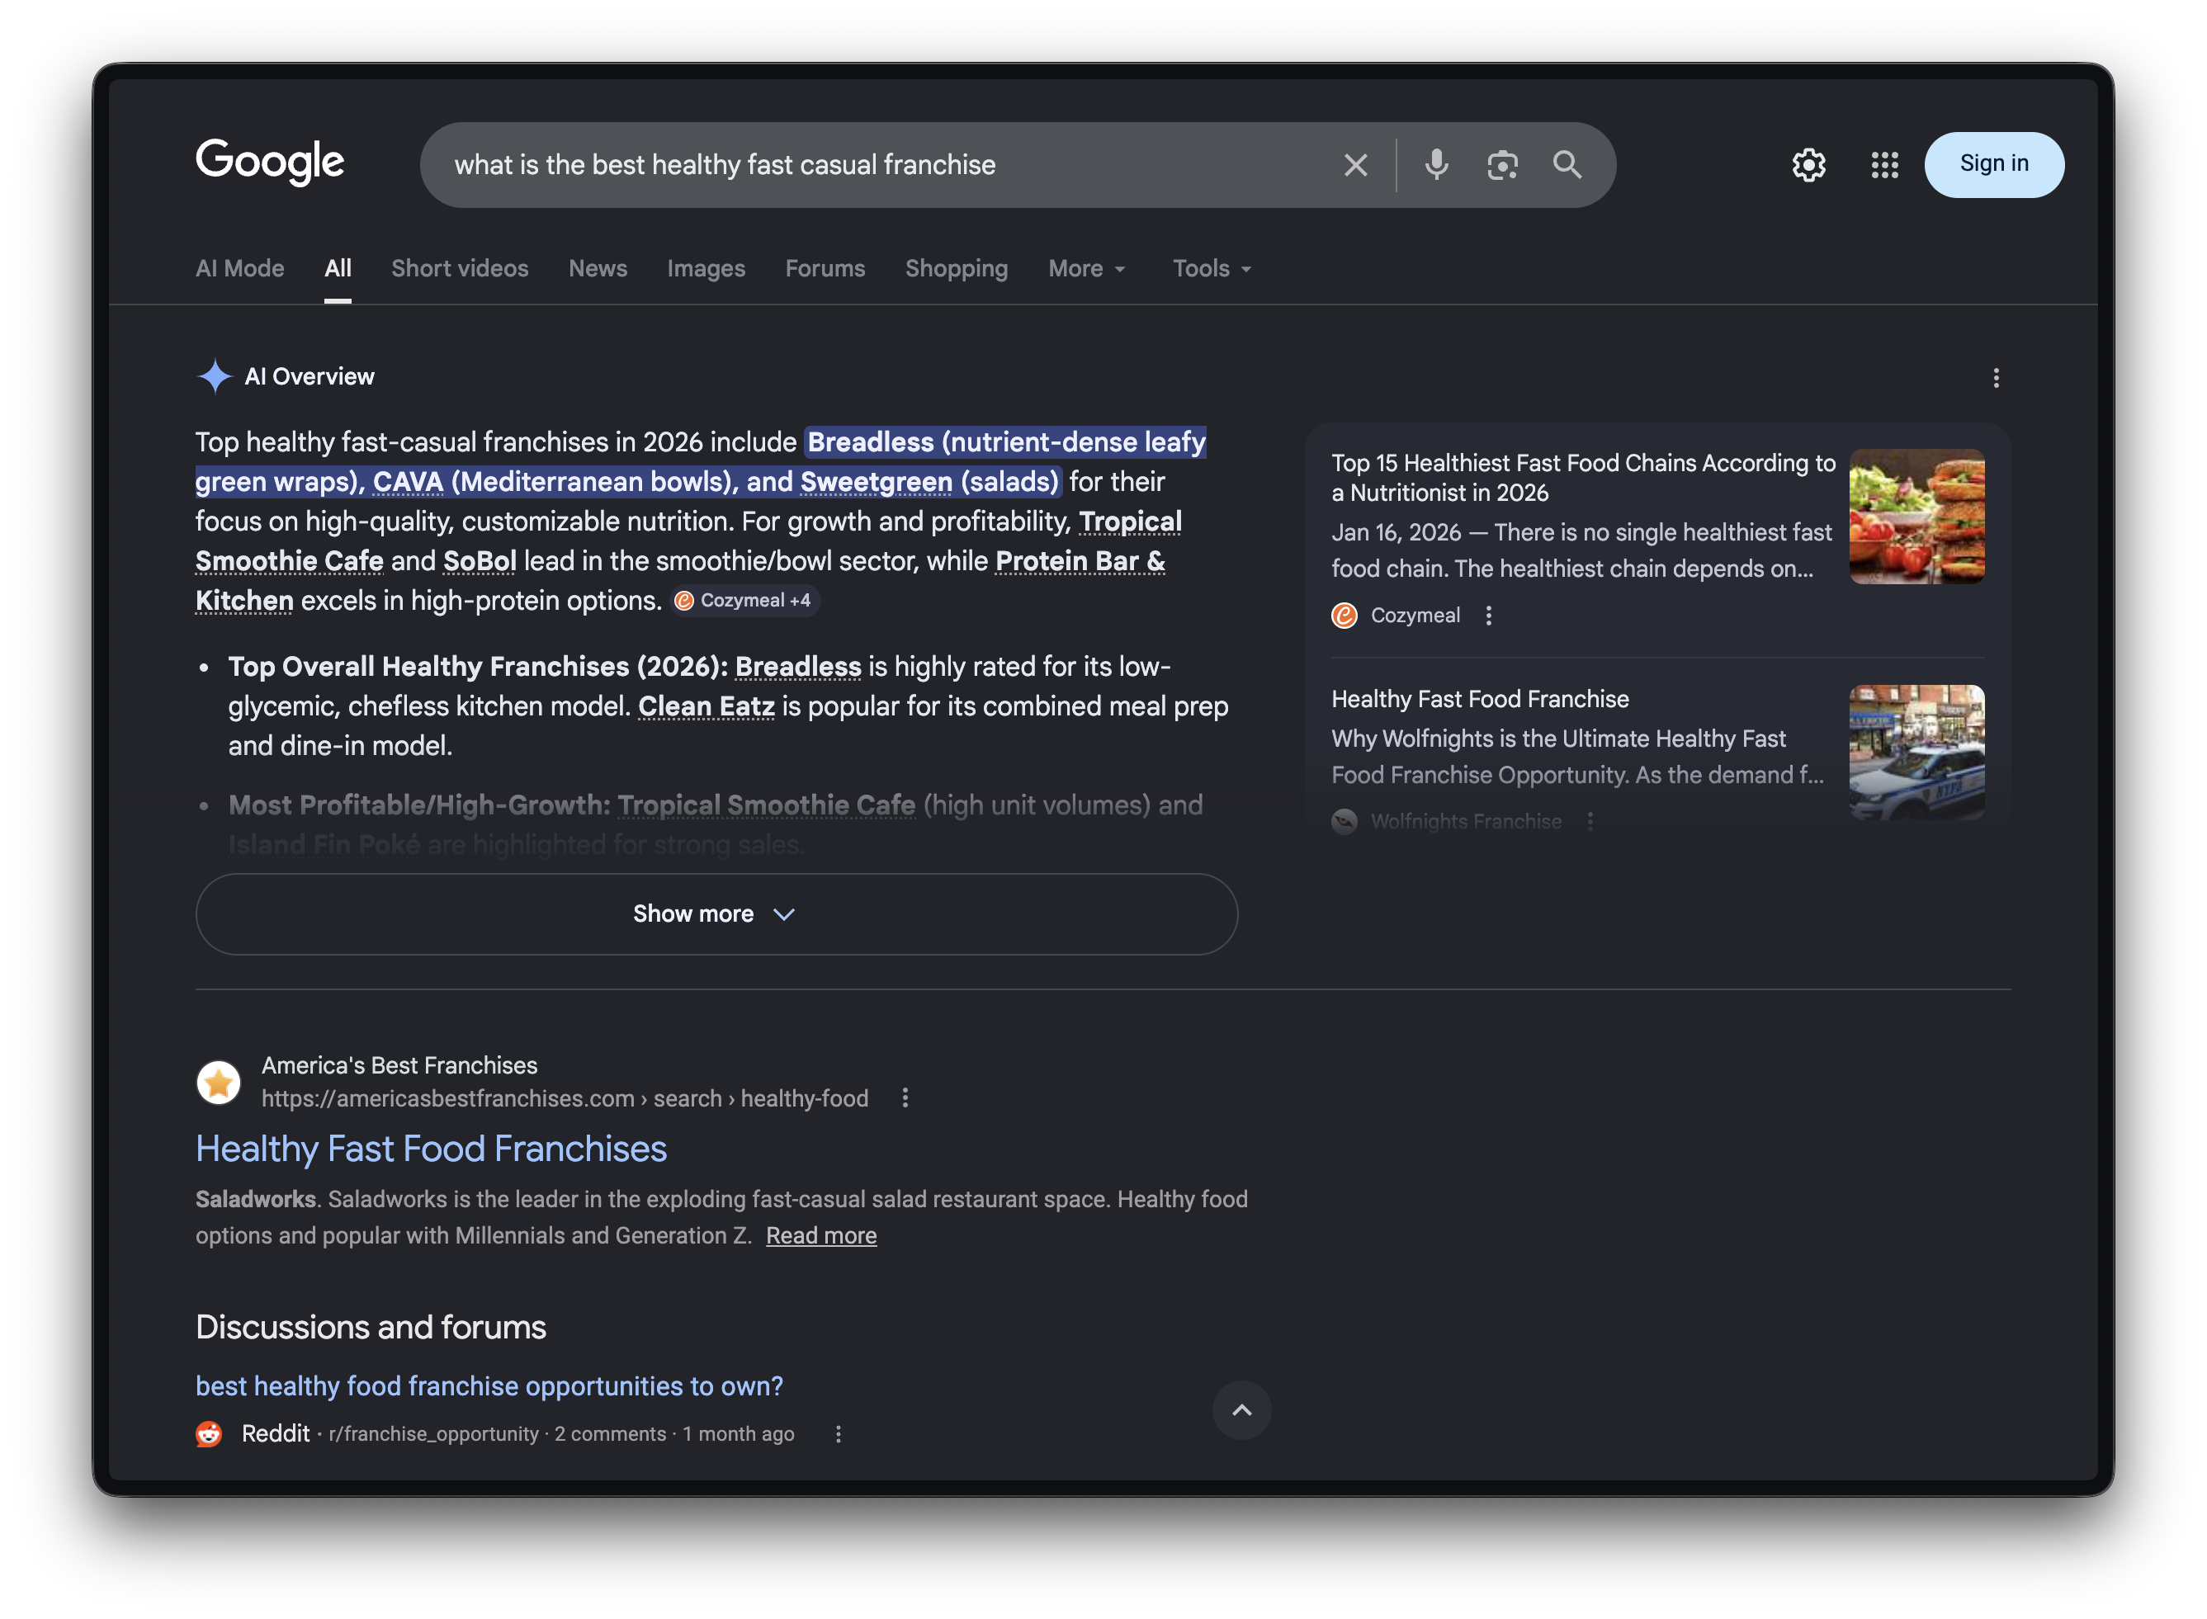Open options next to Wolfnights Franchise

coord(1590,821)
